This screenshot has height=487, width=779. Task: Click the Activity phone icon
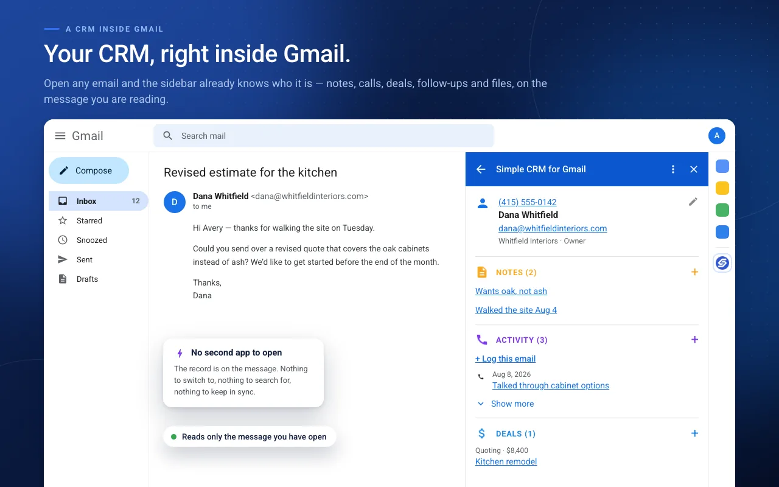(x=482, y=340)
